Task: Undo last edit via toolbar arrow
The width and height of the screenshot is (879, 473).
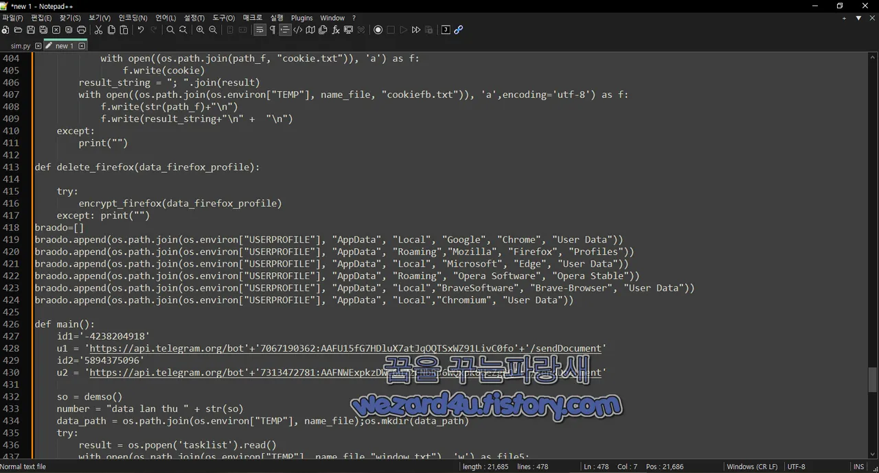Action: pyautogui.click(x=141, y=30)
